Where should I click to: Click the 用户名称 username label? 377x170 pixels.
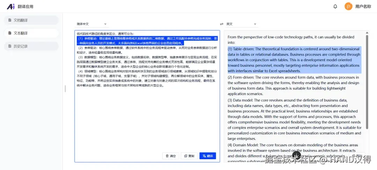click(363, 7)
